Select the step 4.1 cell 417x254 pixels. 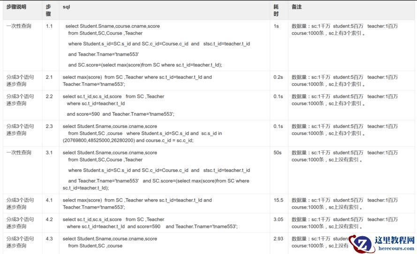pos(49,200)
